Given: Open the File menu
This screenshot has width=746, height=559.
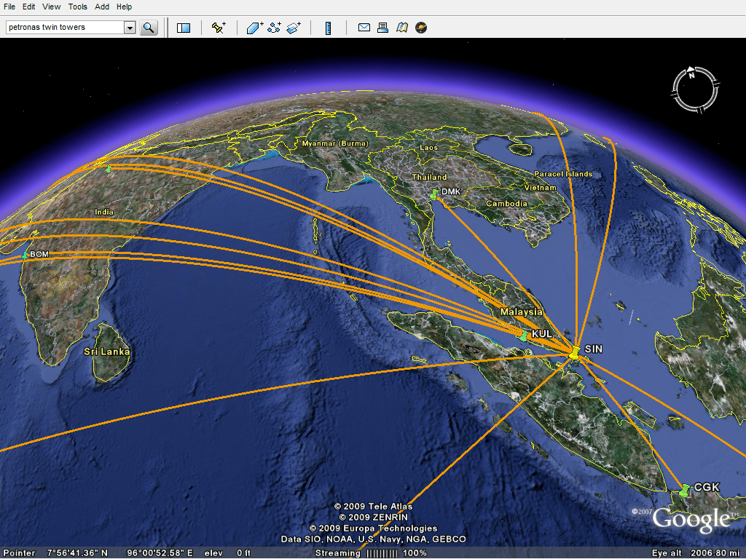Looking at the screenshot, I should pyautogui.click(x=9, y=7).
